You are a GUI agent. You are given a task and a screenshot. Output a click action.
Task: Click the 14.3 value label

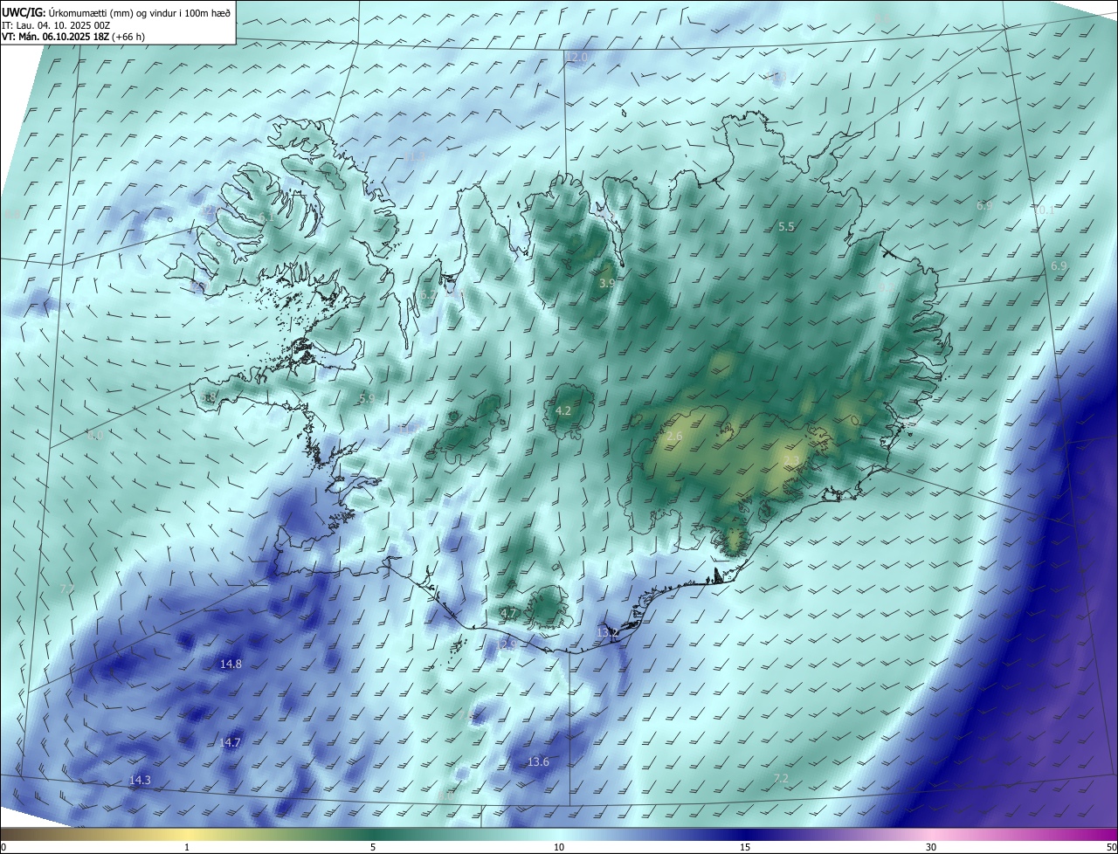[140, 781]
